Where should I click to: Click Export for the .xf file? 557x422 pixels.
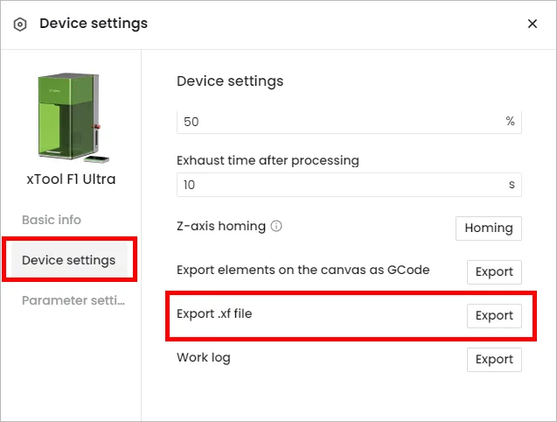point(494,315)
